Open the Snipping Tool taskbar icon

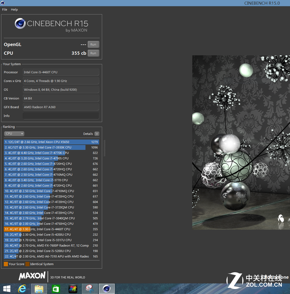click(90, 289)
